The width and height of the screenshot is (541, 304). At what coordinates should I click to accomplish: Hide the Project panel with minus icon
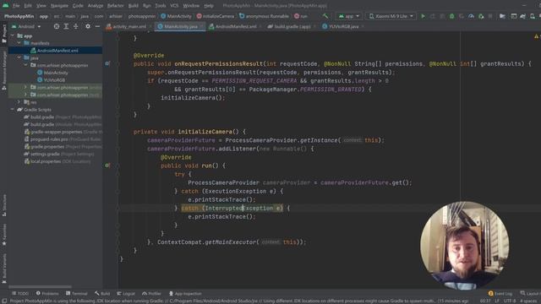tap(97, 26)
